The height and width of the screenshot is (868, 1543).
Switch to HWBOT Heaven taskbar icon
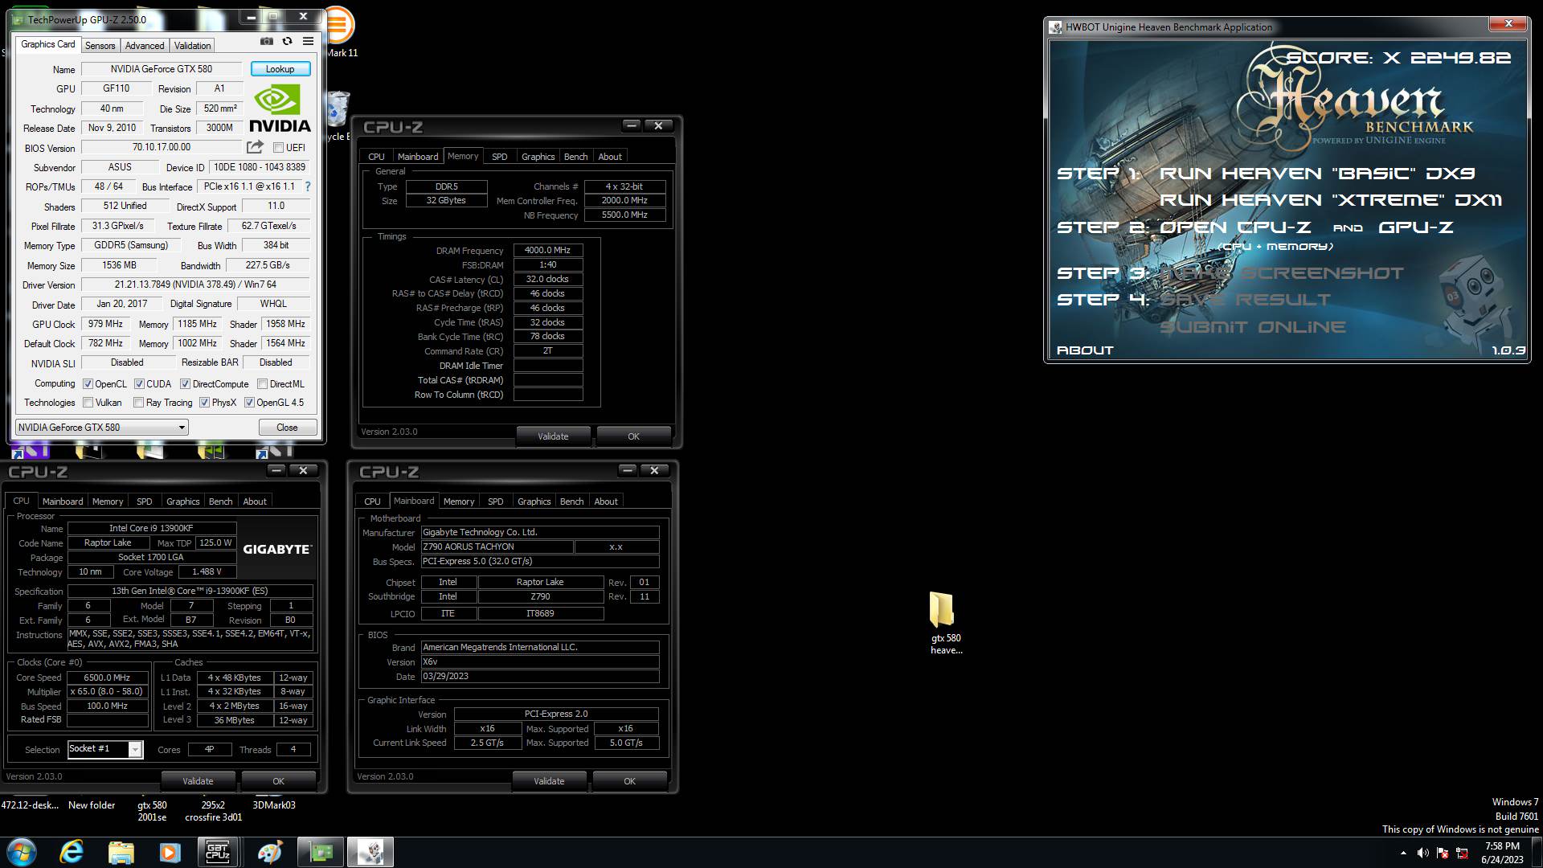click(x=370, y=852)
